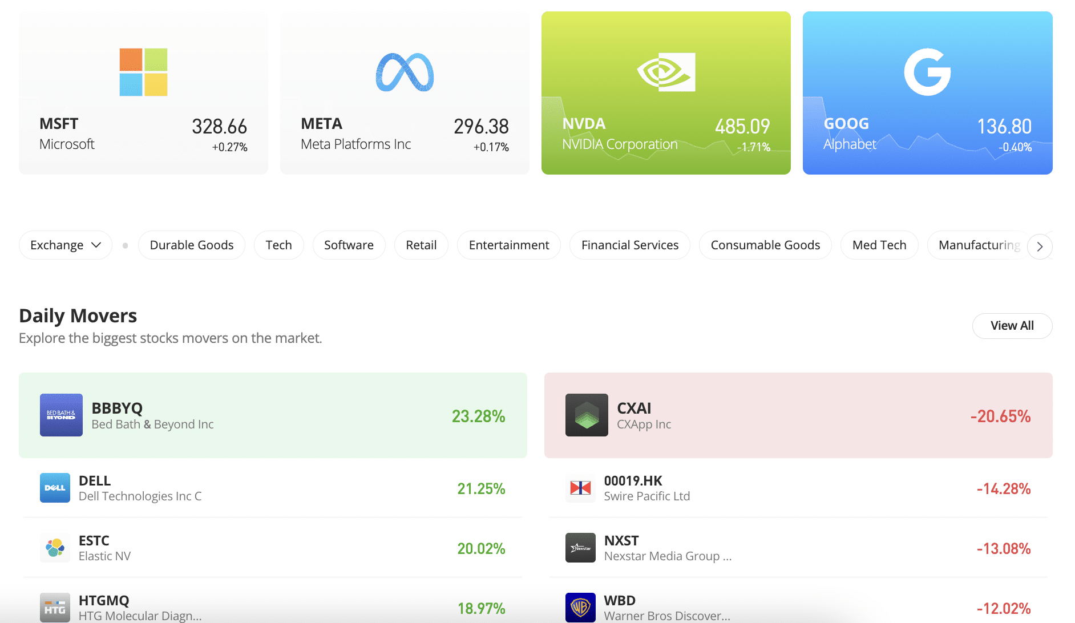Viewport: 1075px width, 623px height.
Task: Open Bed Bath & Beyond logo icon
Action: point(61,415)
